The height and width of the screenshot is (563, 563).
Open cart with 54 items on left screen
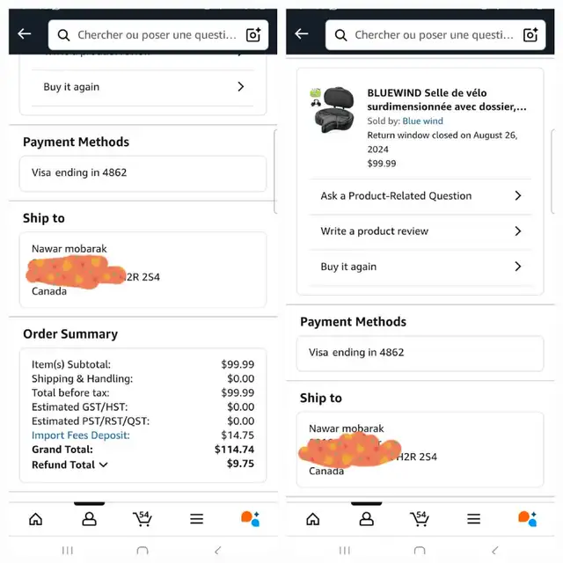click(x=143, y=519)
